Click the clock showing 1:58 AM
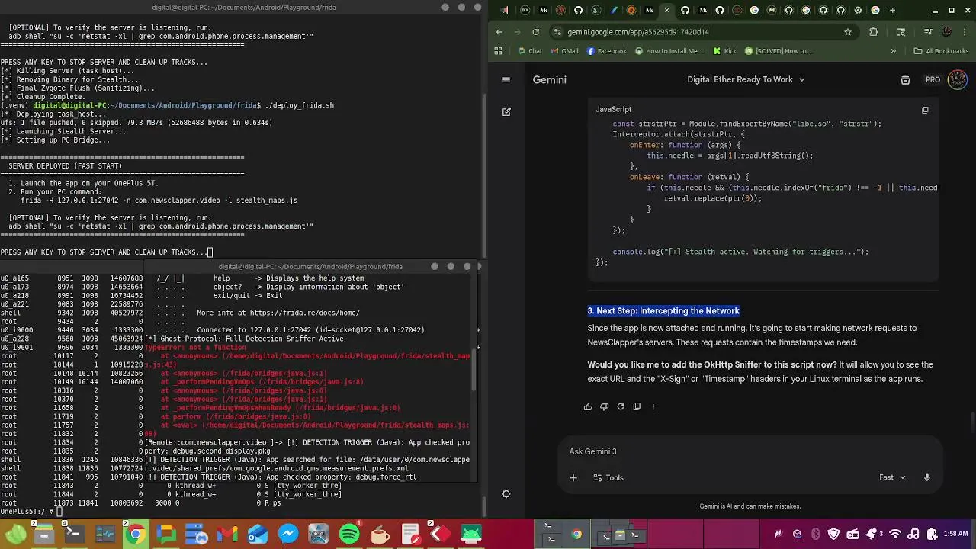 pos(955,535)
